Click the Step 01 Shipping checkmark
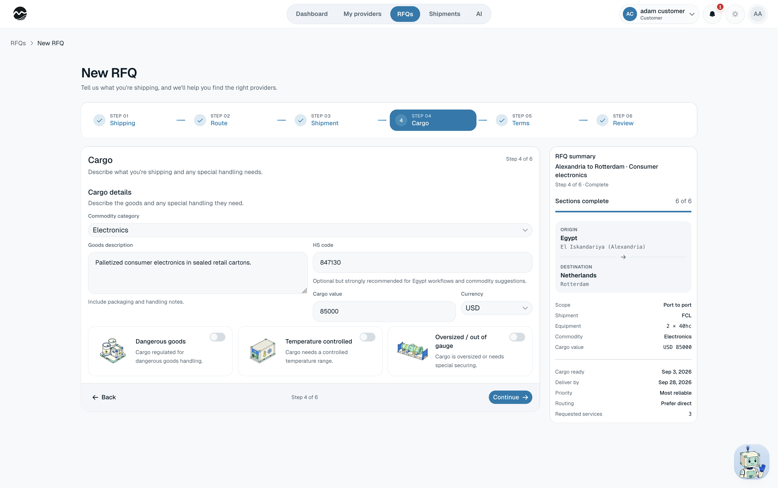This screenshot has width=778, height=488. pyautogui.click(x=100, y=120)
